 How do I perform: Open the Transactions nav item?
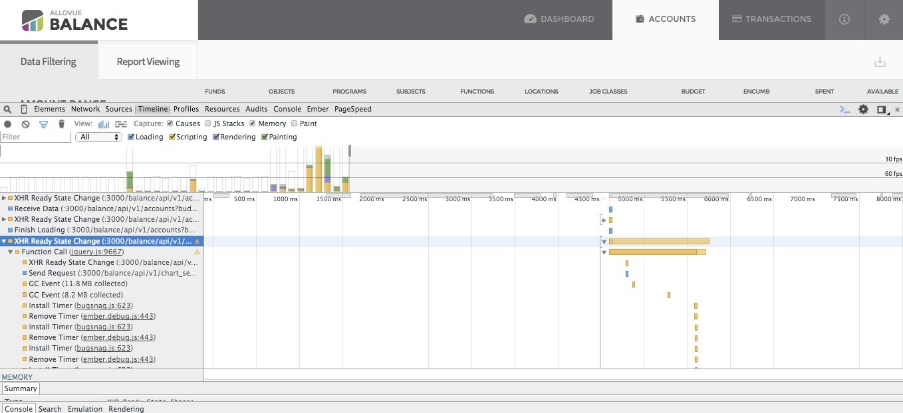coord(772,19)
